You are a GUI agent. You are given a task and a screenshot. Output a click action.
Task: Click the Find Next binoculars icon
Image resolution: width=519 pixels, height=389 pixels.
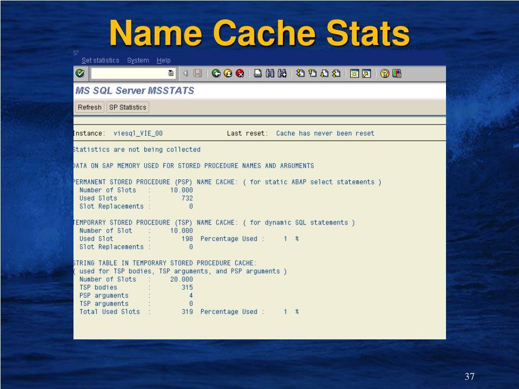pos(282,73)
